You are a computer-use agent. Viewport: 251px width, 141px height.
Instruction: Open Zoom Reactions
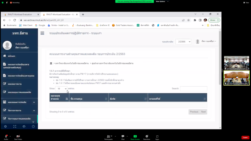146,137
